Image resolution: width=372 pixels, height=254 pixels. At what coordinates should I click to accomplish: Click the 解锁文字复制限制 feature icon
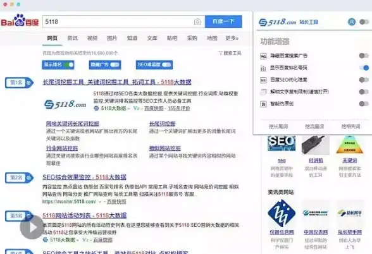[x=263, y=92]
